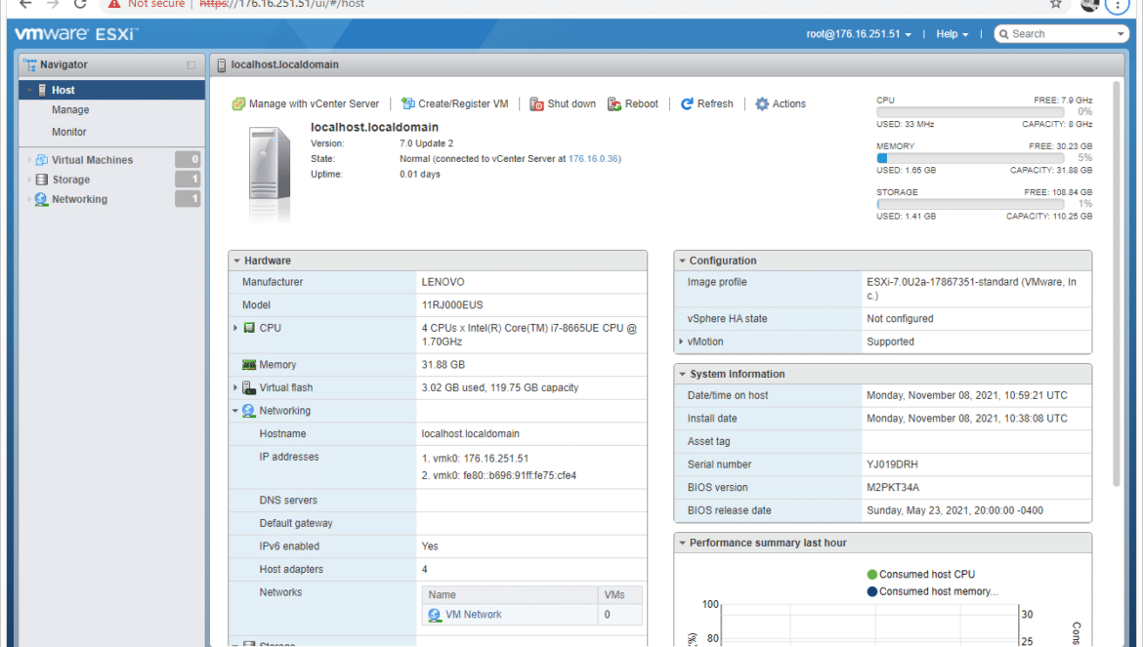Open Monitor under Host
The image size is (1143, 647).
(x=69, y=132)
